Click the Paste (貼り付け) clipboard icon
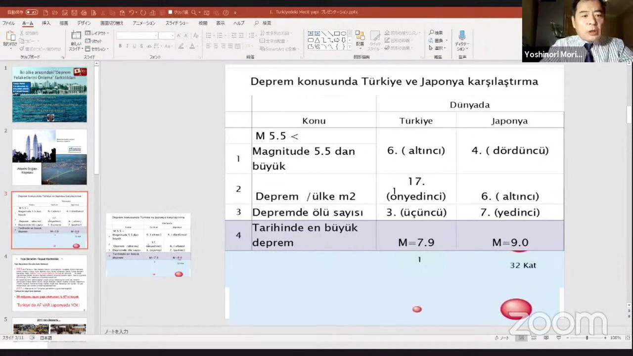This screenshot has height=356, width=633. click(9, 37)
